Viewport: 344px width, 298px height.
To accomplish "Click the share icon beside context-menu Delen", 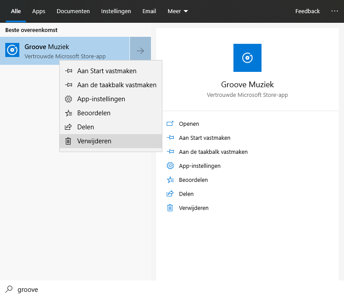I will (x=68, y=127).
